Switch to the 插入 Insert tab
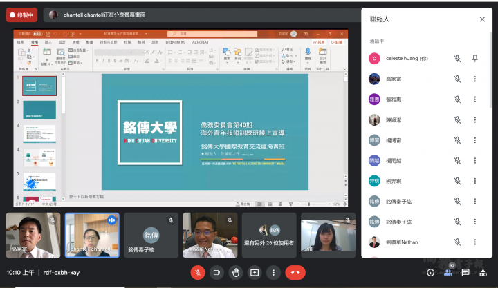This screenshot has width=498, height=288. click(48, 42)
